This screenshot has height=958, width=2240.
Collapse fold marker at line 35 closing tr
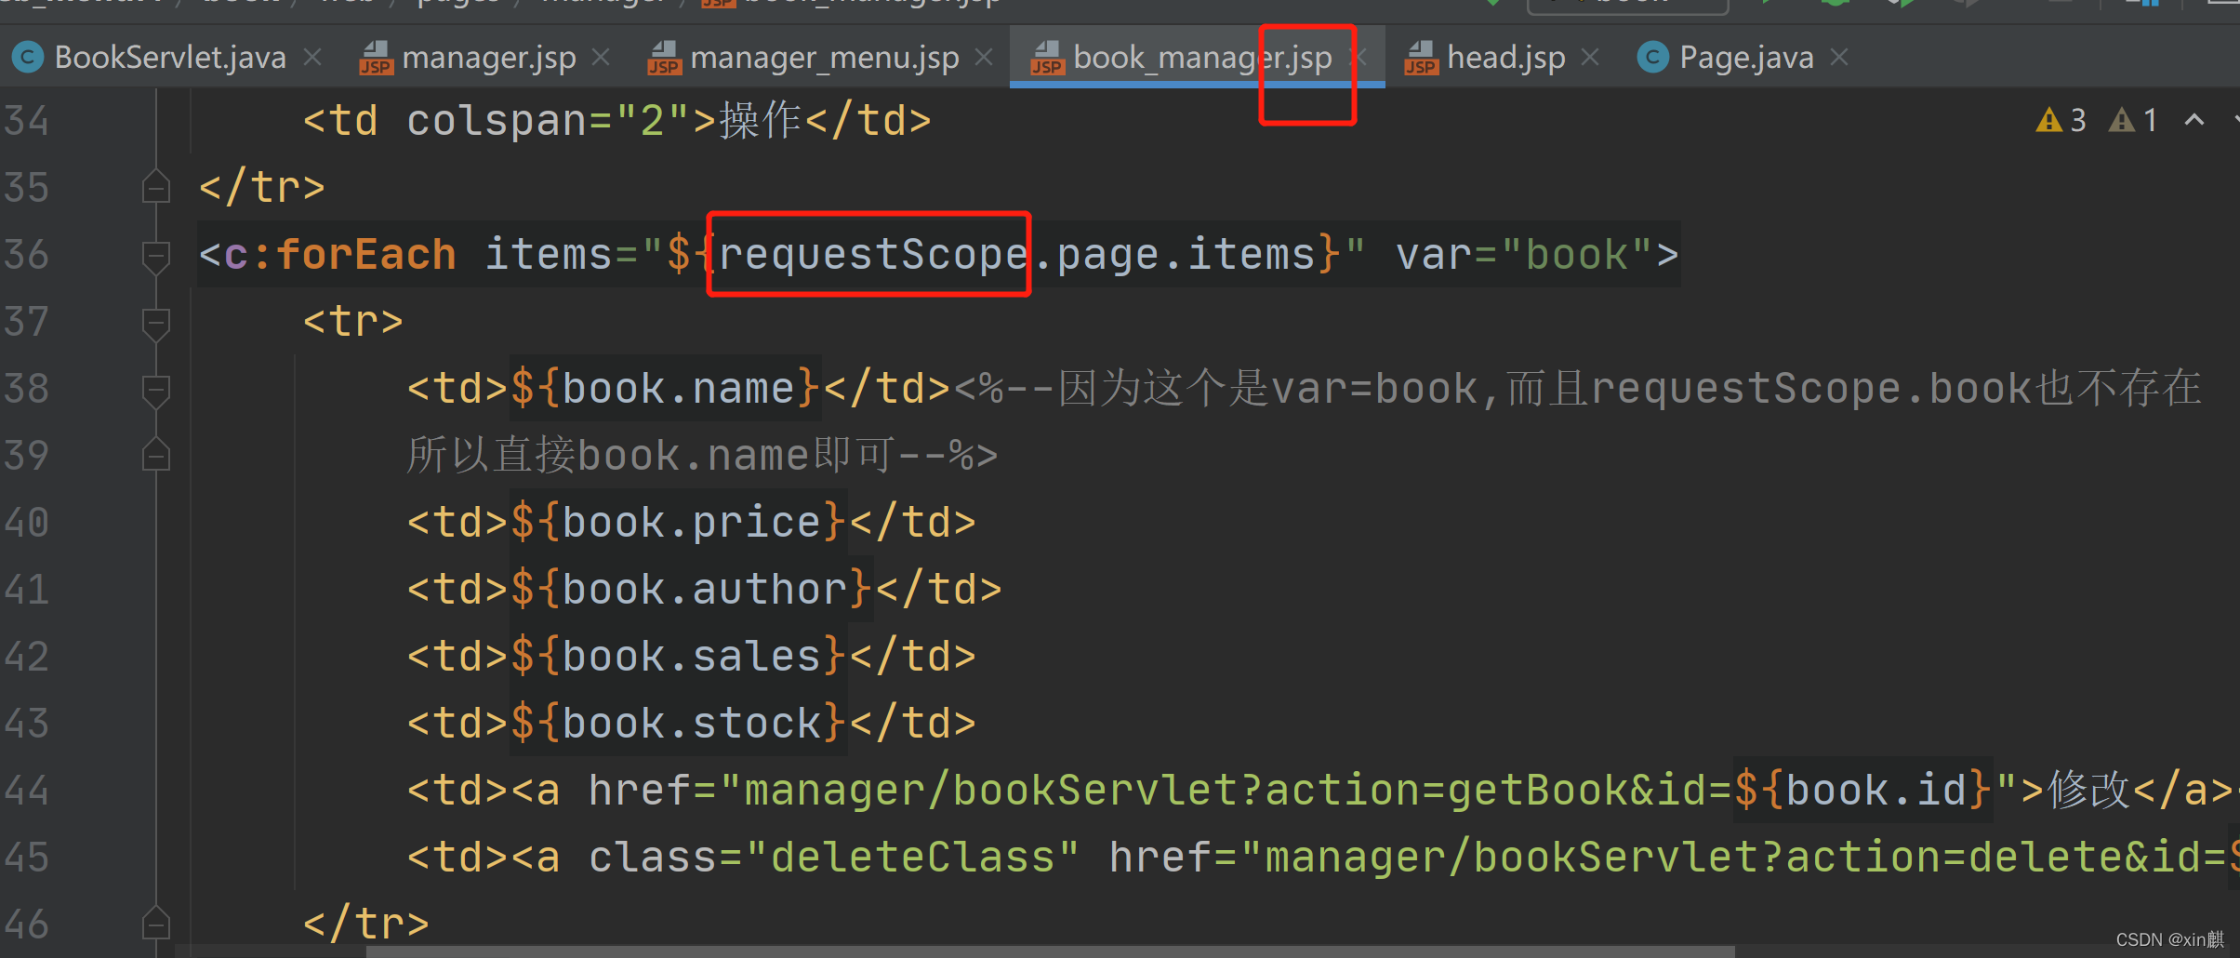pyautogui.click(x=155, y=187)
